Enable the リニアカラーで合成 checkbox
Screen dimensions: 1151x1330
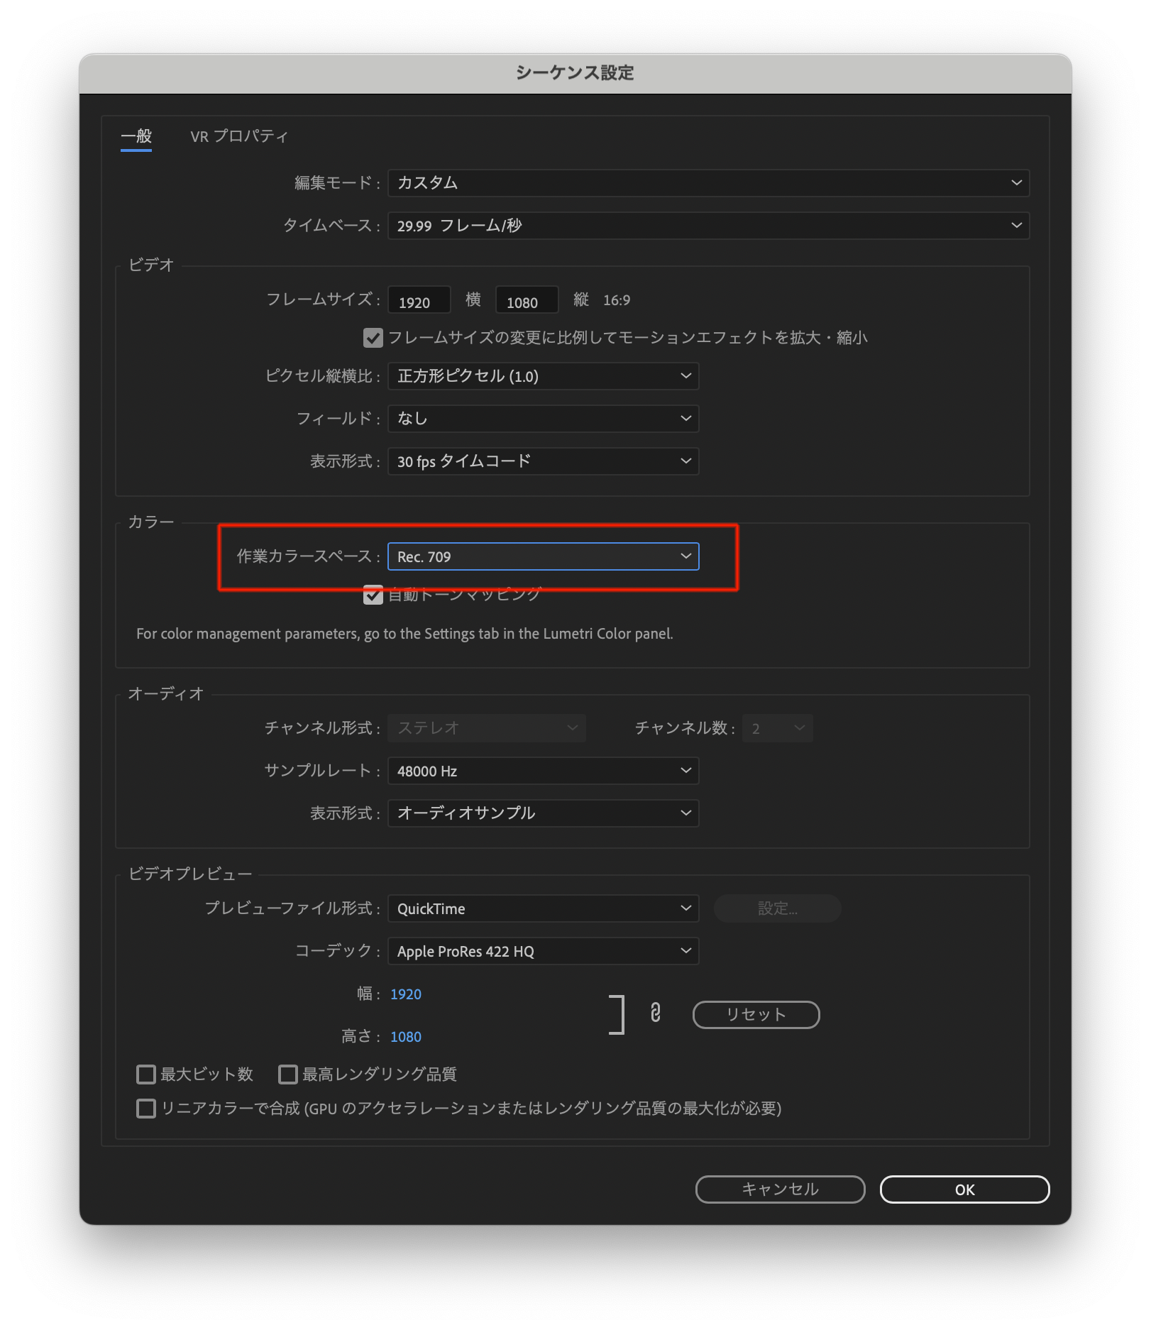(146, 1109)
